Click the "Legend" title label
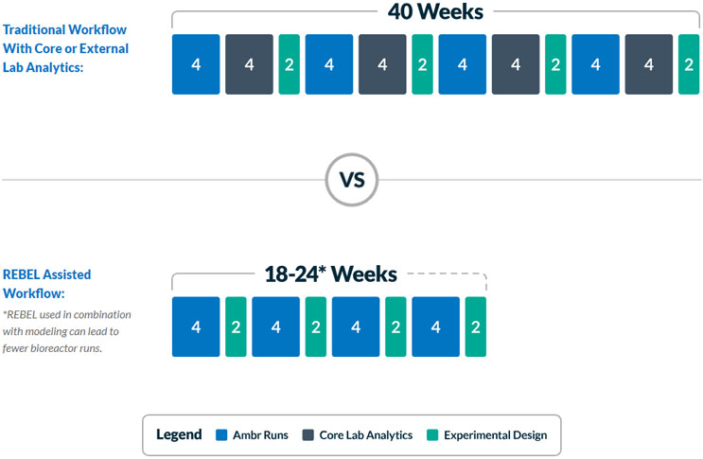Screen dimensions: 703x459 [x=179, y=435]
